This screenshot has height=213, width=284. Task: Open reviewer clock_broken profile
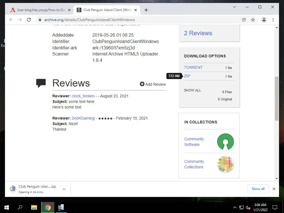(x=83, y=96)
